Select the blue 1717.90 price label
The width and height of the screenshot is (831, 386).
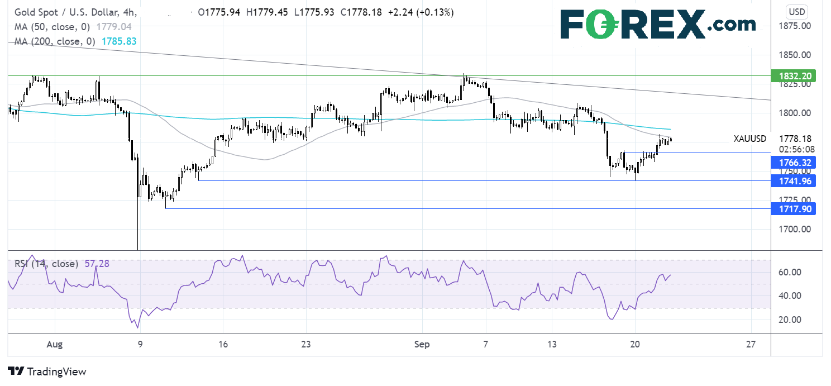pyautogui.click(x=792, y=208)
